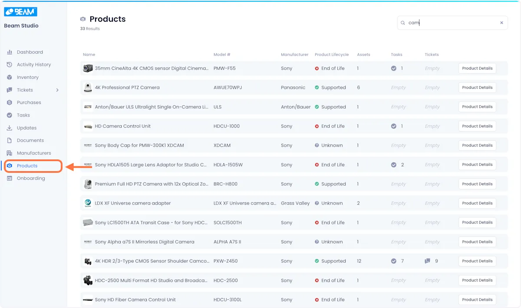The width and height of the screenshot is (521, 308).
Task: Open Product Details for Sony Alpha a7S II
Action: (477, 242)
